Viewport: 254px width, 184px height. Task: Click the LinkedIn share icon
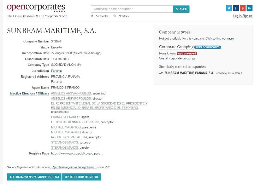point(249,8)
